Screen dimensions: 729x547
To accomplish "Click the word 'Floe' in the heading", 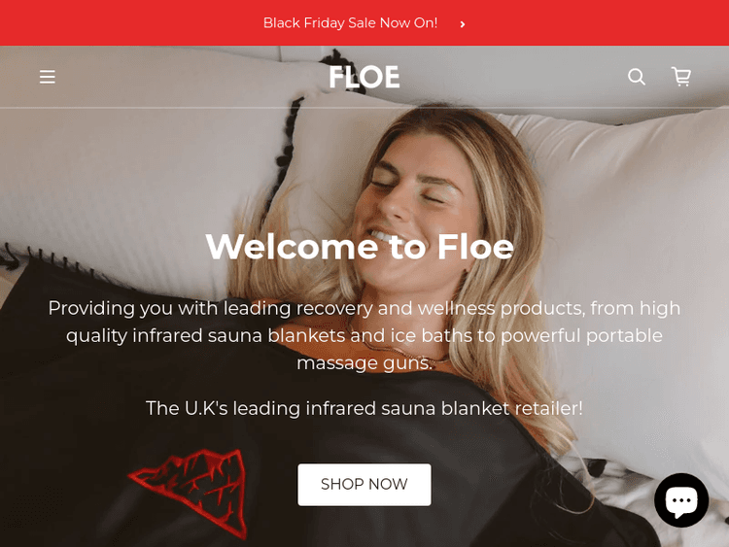I will pyautogui.click(x=475, y=247).
